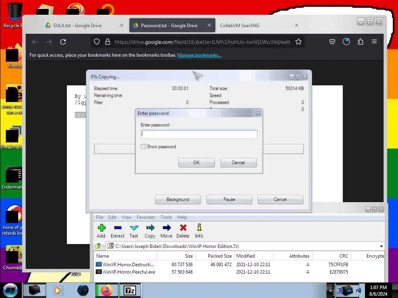Open the View menu in 7-Zip
Screen dimensions: 398x298
pos(126,217)
